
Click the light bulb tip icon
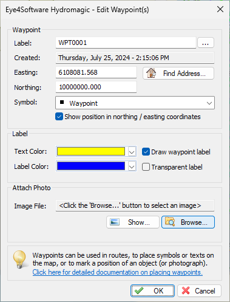coord(19,259)
